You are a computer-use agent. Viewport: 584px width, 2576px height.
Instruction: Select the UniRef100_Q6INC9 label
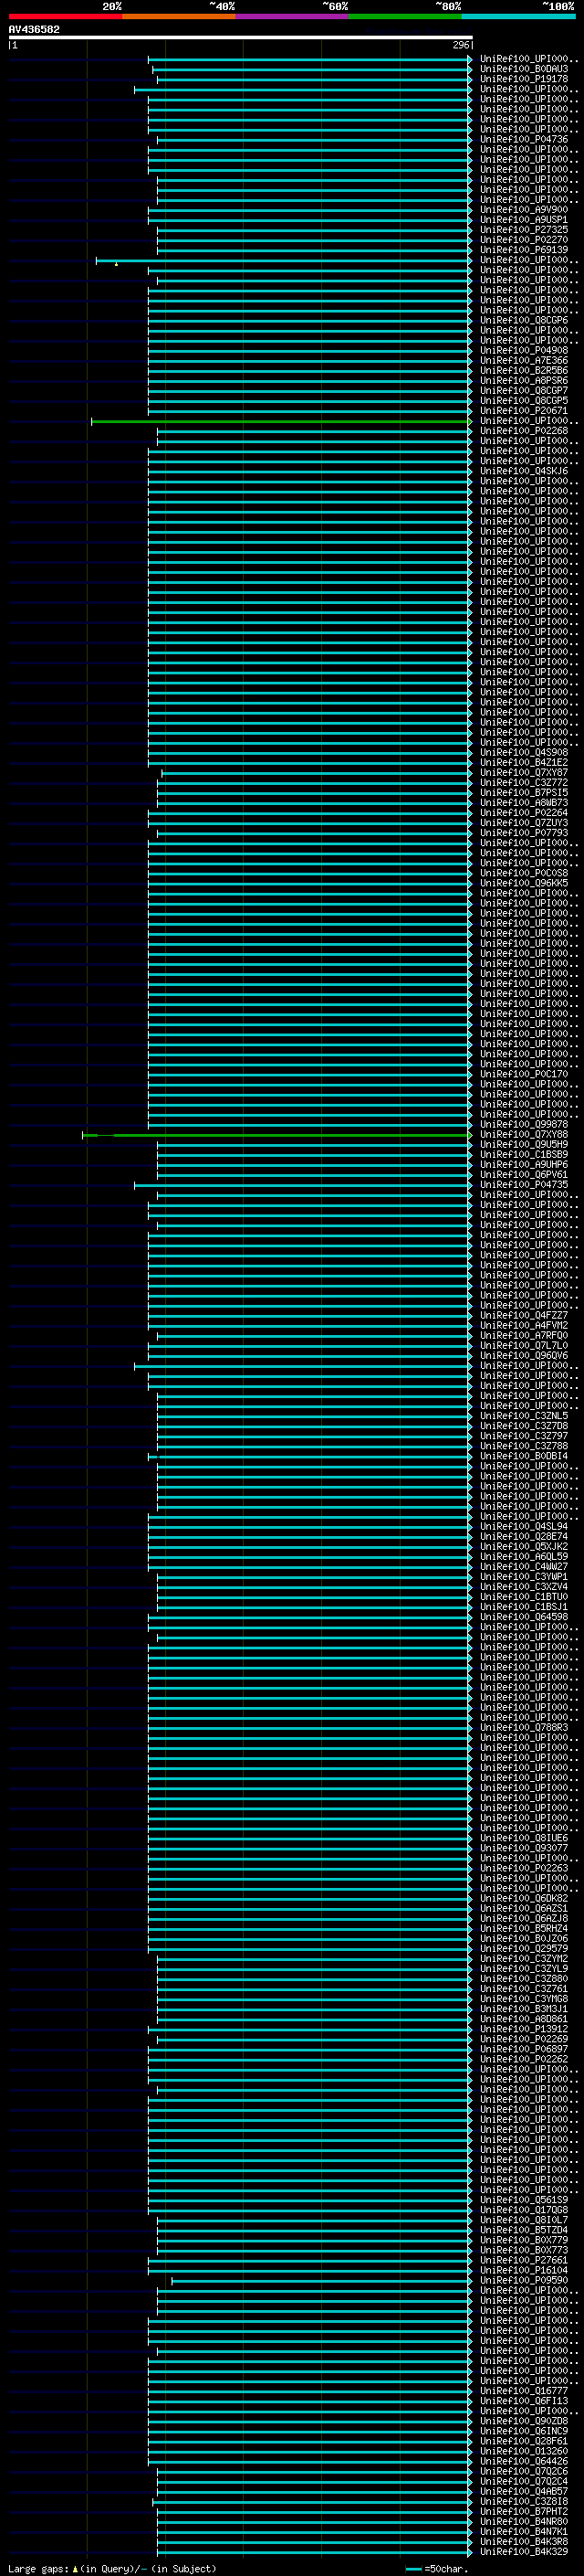[x=524, y=2430]
